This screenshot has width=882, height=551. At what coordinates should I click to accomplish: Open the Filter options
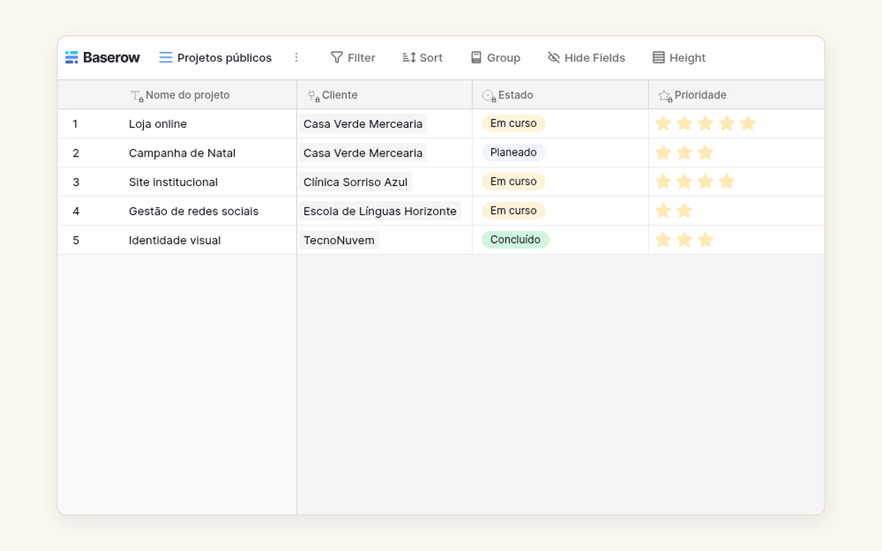353,57
